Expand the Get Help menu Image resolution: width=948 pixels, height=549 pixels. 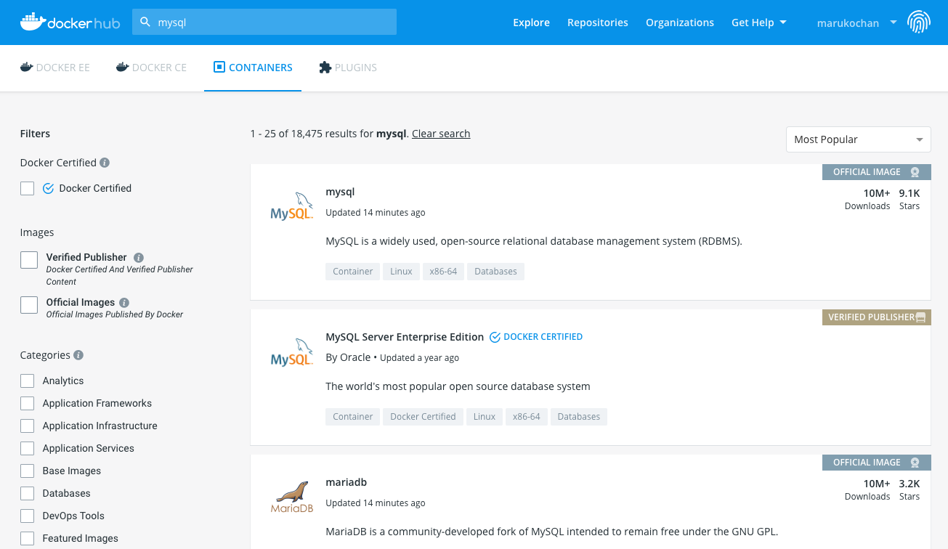click(x=758, y=23)
